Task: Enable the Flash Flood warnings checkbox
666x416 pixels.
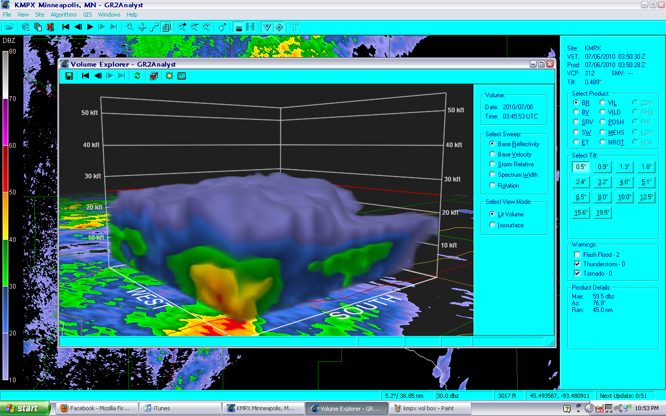Action: point(577,254)
